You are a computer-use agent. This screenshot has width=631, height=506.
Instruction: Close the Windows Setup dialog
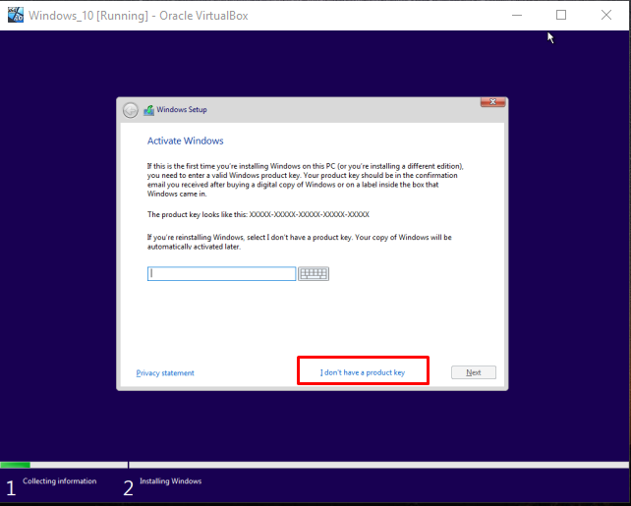click(x=492, y=102)
